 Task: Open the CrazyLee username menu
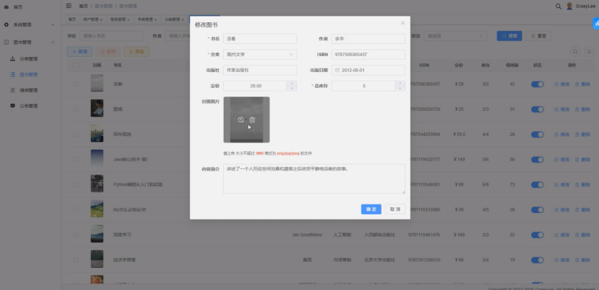pos(585,6)
